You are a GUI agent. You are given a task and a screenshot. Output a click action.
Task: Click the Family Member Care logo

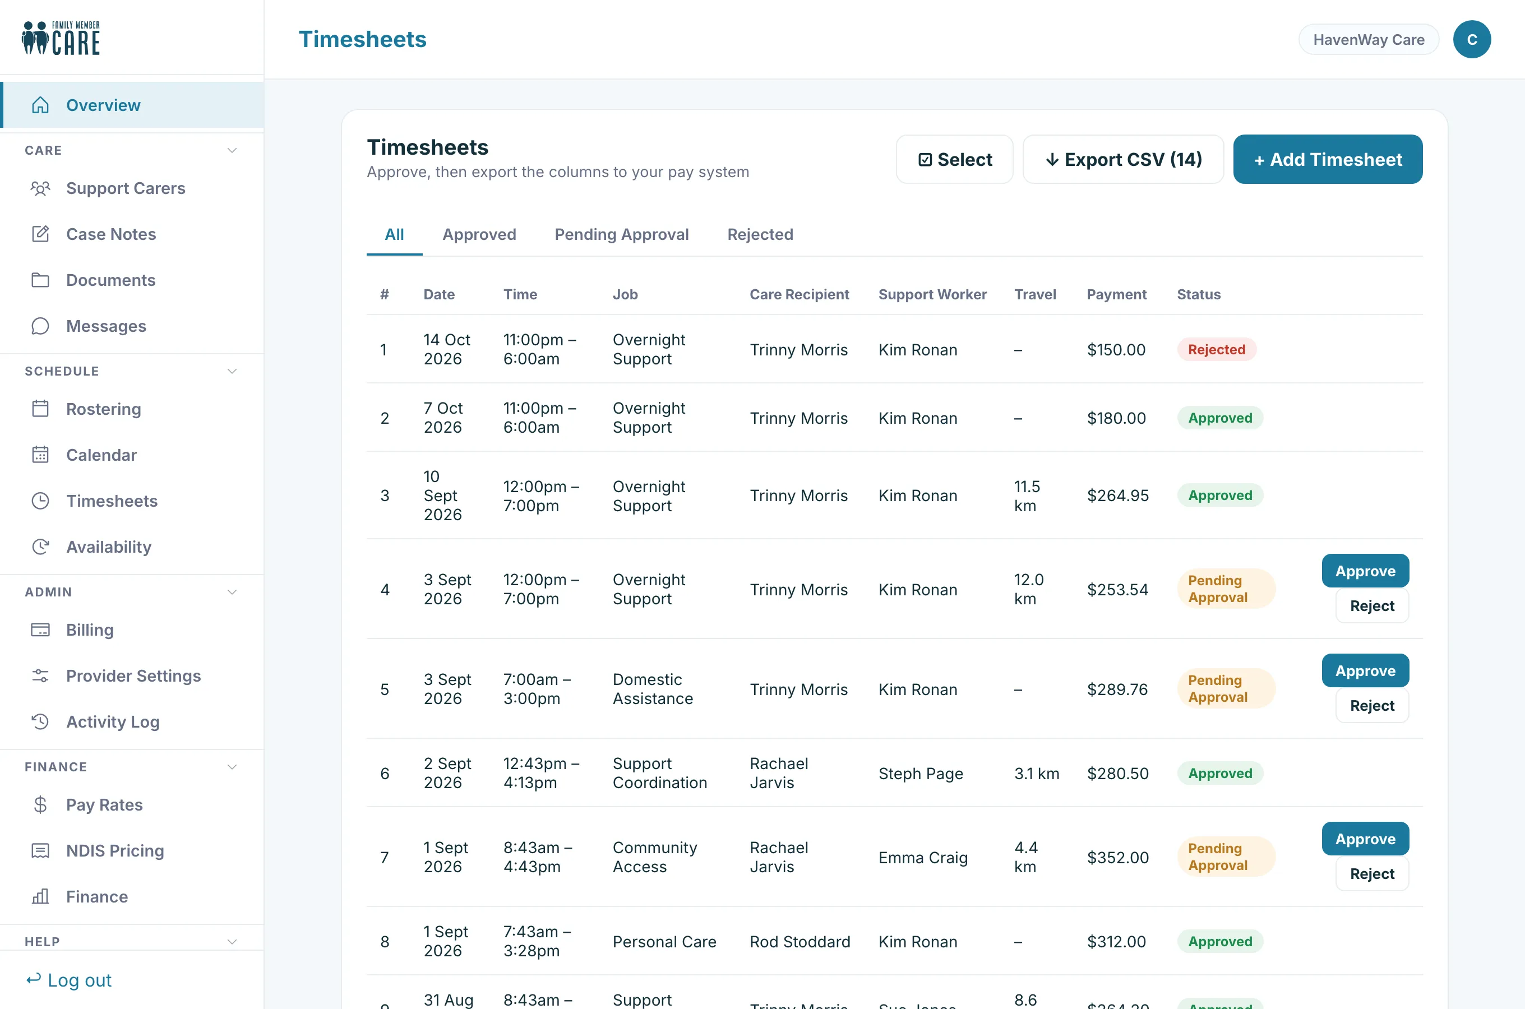point(61,38)
